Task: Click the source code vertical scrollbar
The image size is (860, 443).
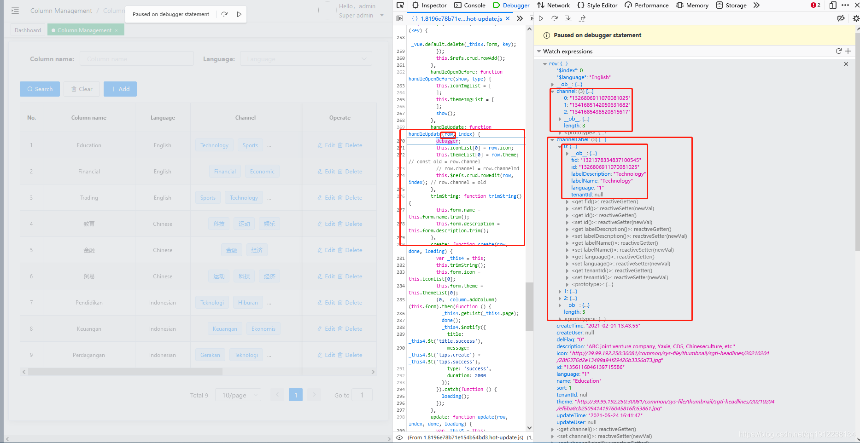Action: [x=529, y=306]
